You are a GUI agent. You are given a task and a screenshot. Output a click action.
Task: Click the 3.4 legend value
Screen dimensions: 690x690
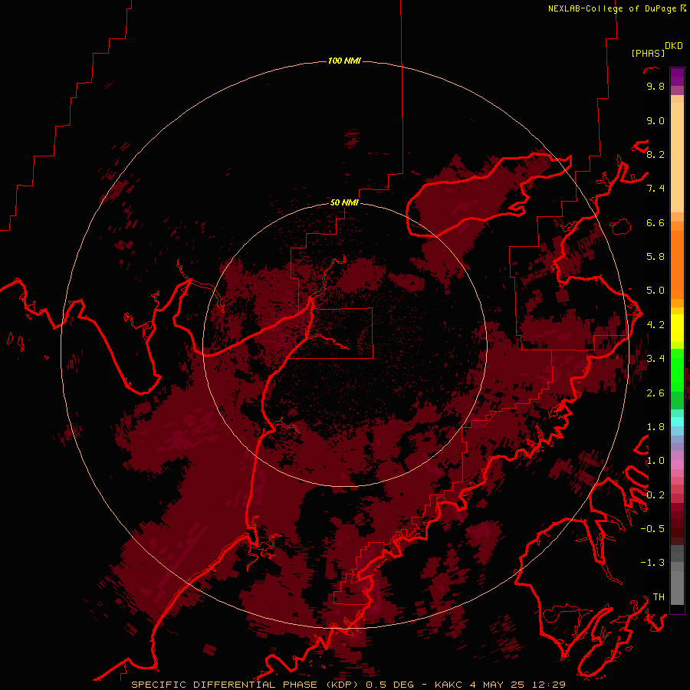(x=655, y=359)
